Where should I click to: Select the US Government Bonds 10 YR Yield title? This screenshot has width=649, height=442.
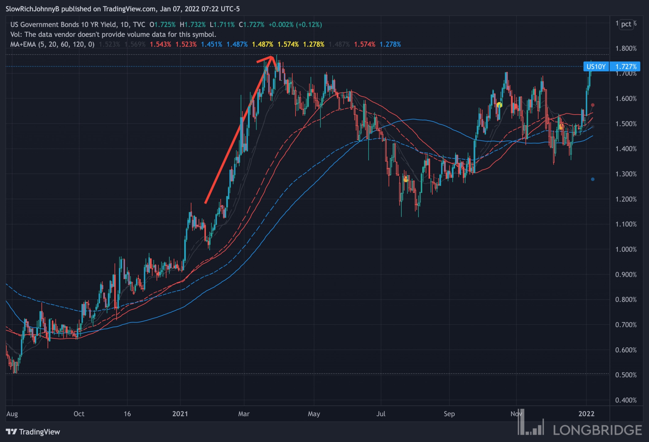pyautogui.click(x=63, y=25)
